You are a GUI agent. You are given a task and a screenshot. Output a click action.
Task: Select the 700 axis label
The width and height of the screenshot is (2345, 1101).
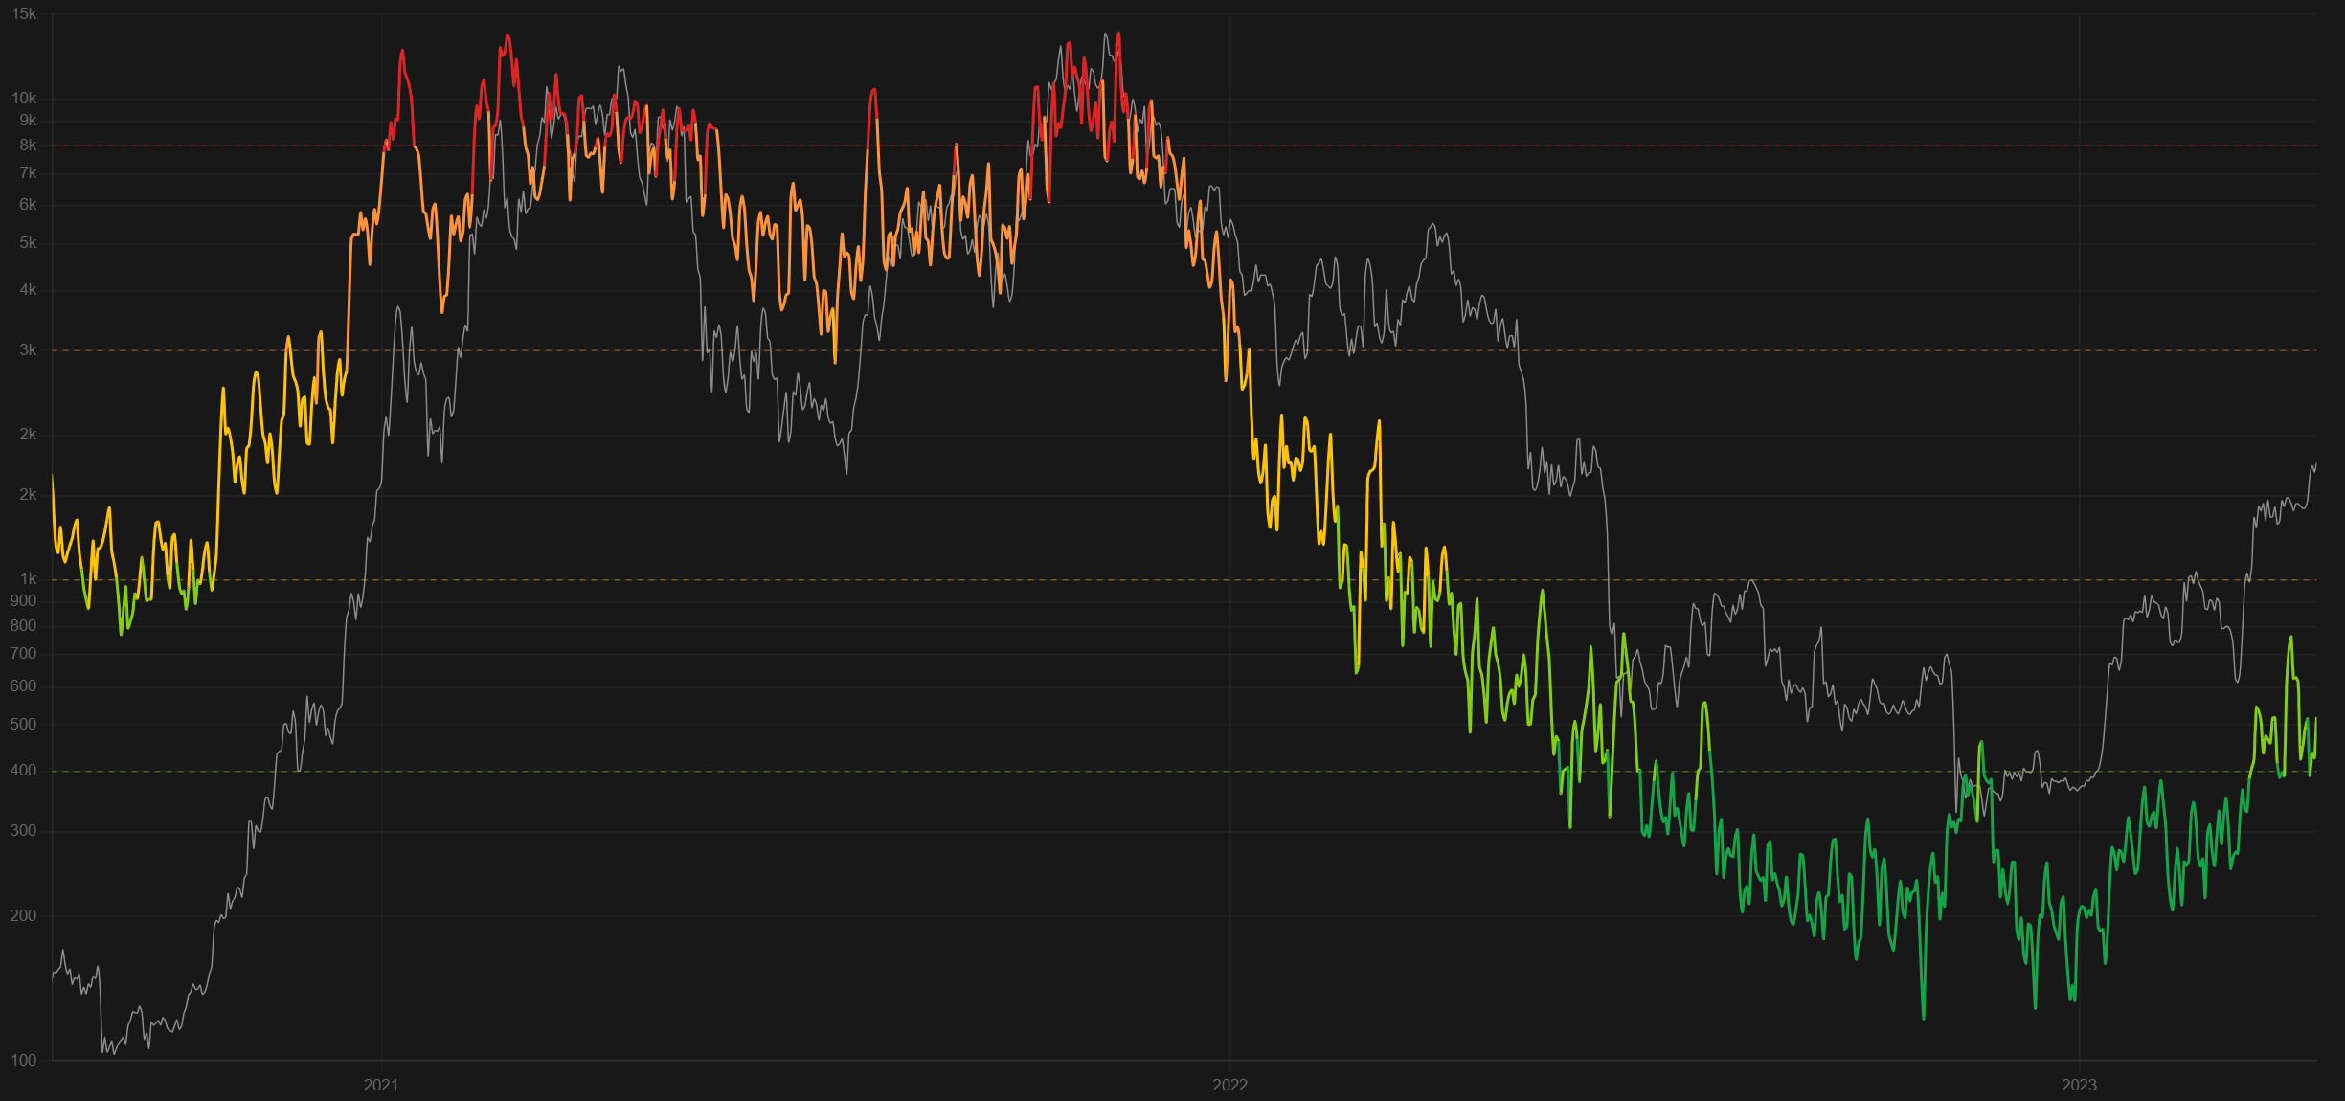(x=23, y=654)
